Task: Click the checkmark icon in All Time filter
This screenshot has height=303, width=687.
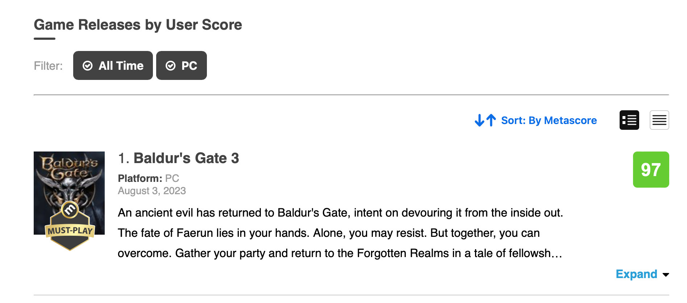Action: tap(88, 66)
